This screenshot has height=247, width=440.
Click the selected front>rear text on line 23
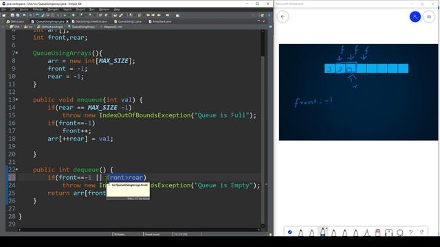[125, 178]
